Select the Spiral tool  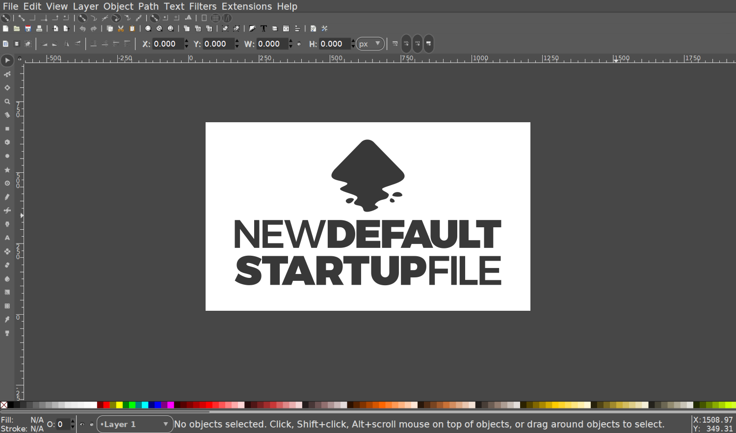(x=7, y=183)
